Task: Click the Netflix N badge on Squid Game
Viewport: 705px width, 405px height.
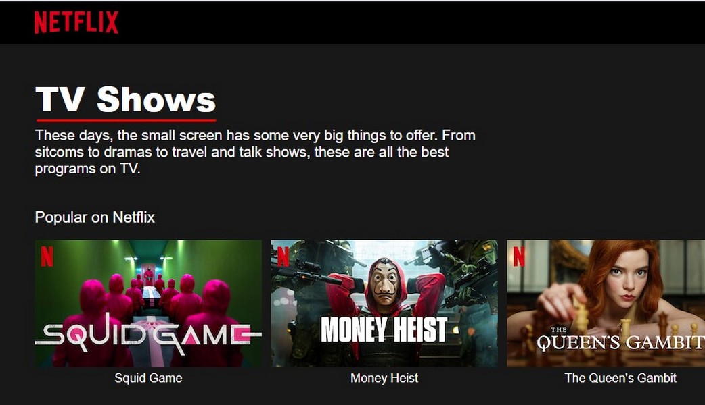Action: point(47,256)
